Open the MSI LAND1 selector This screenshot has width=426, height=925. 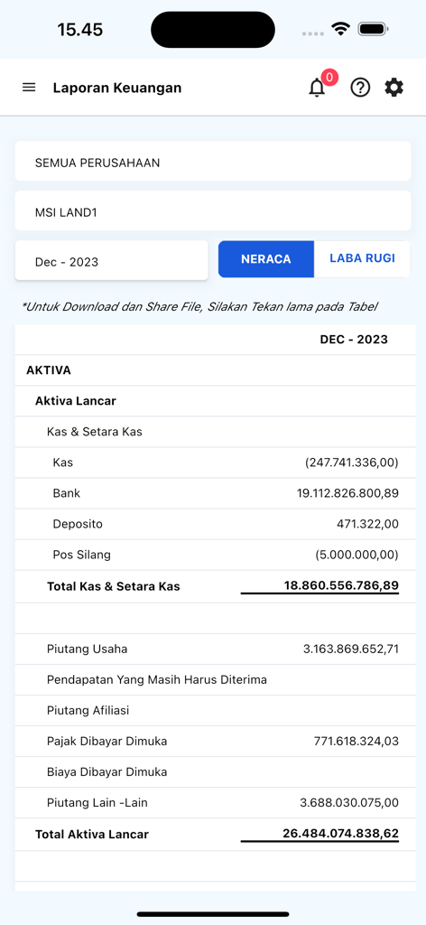tap(213, 210)
